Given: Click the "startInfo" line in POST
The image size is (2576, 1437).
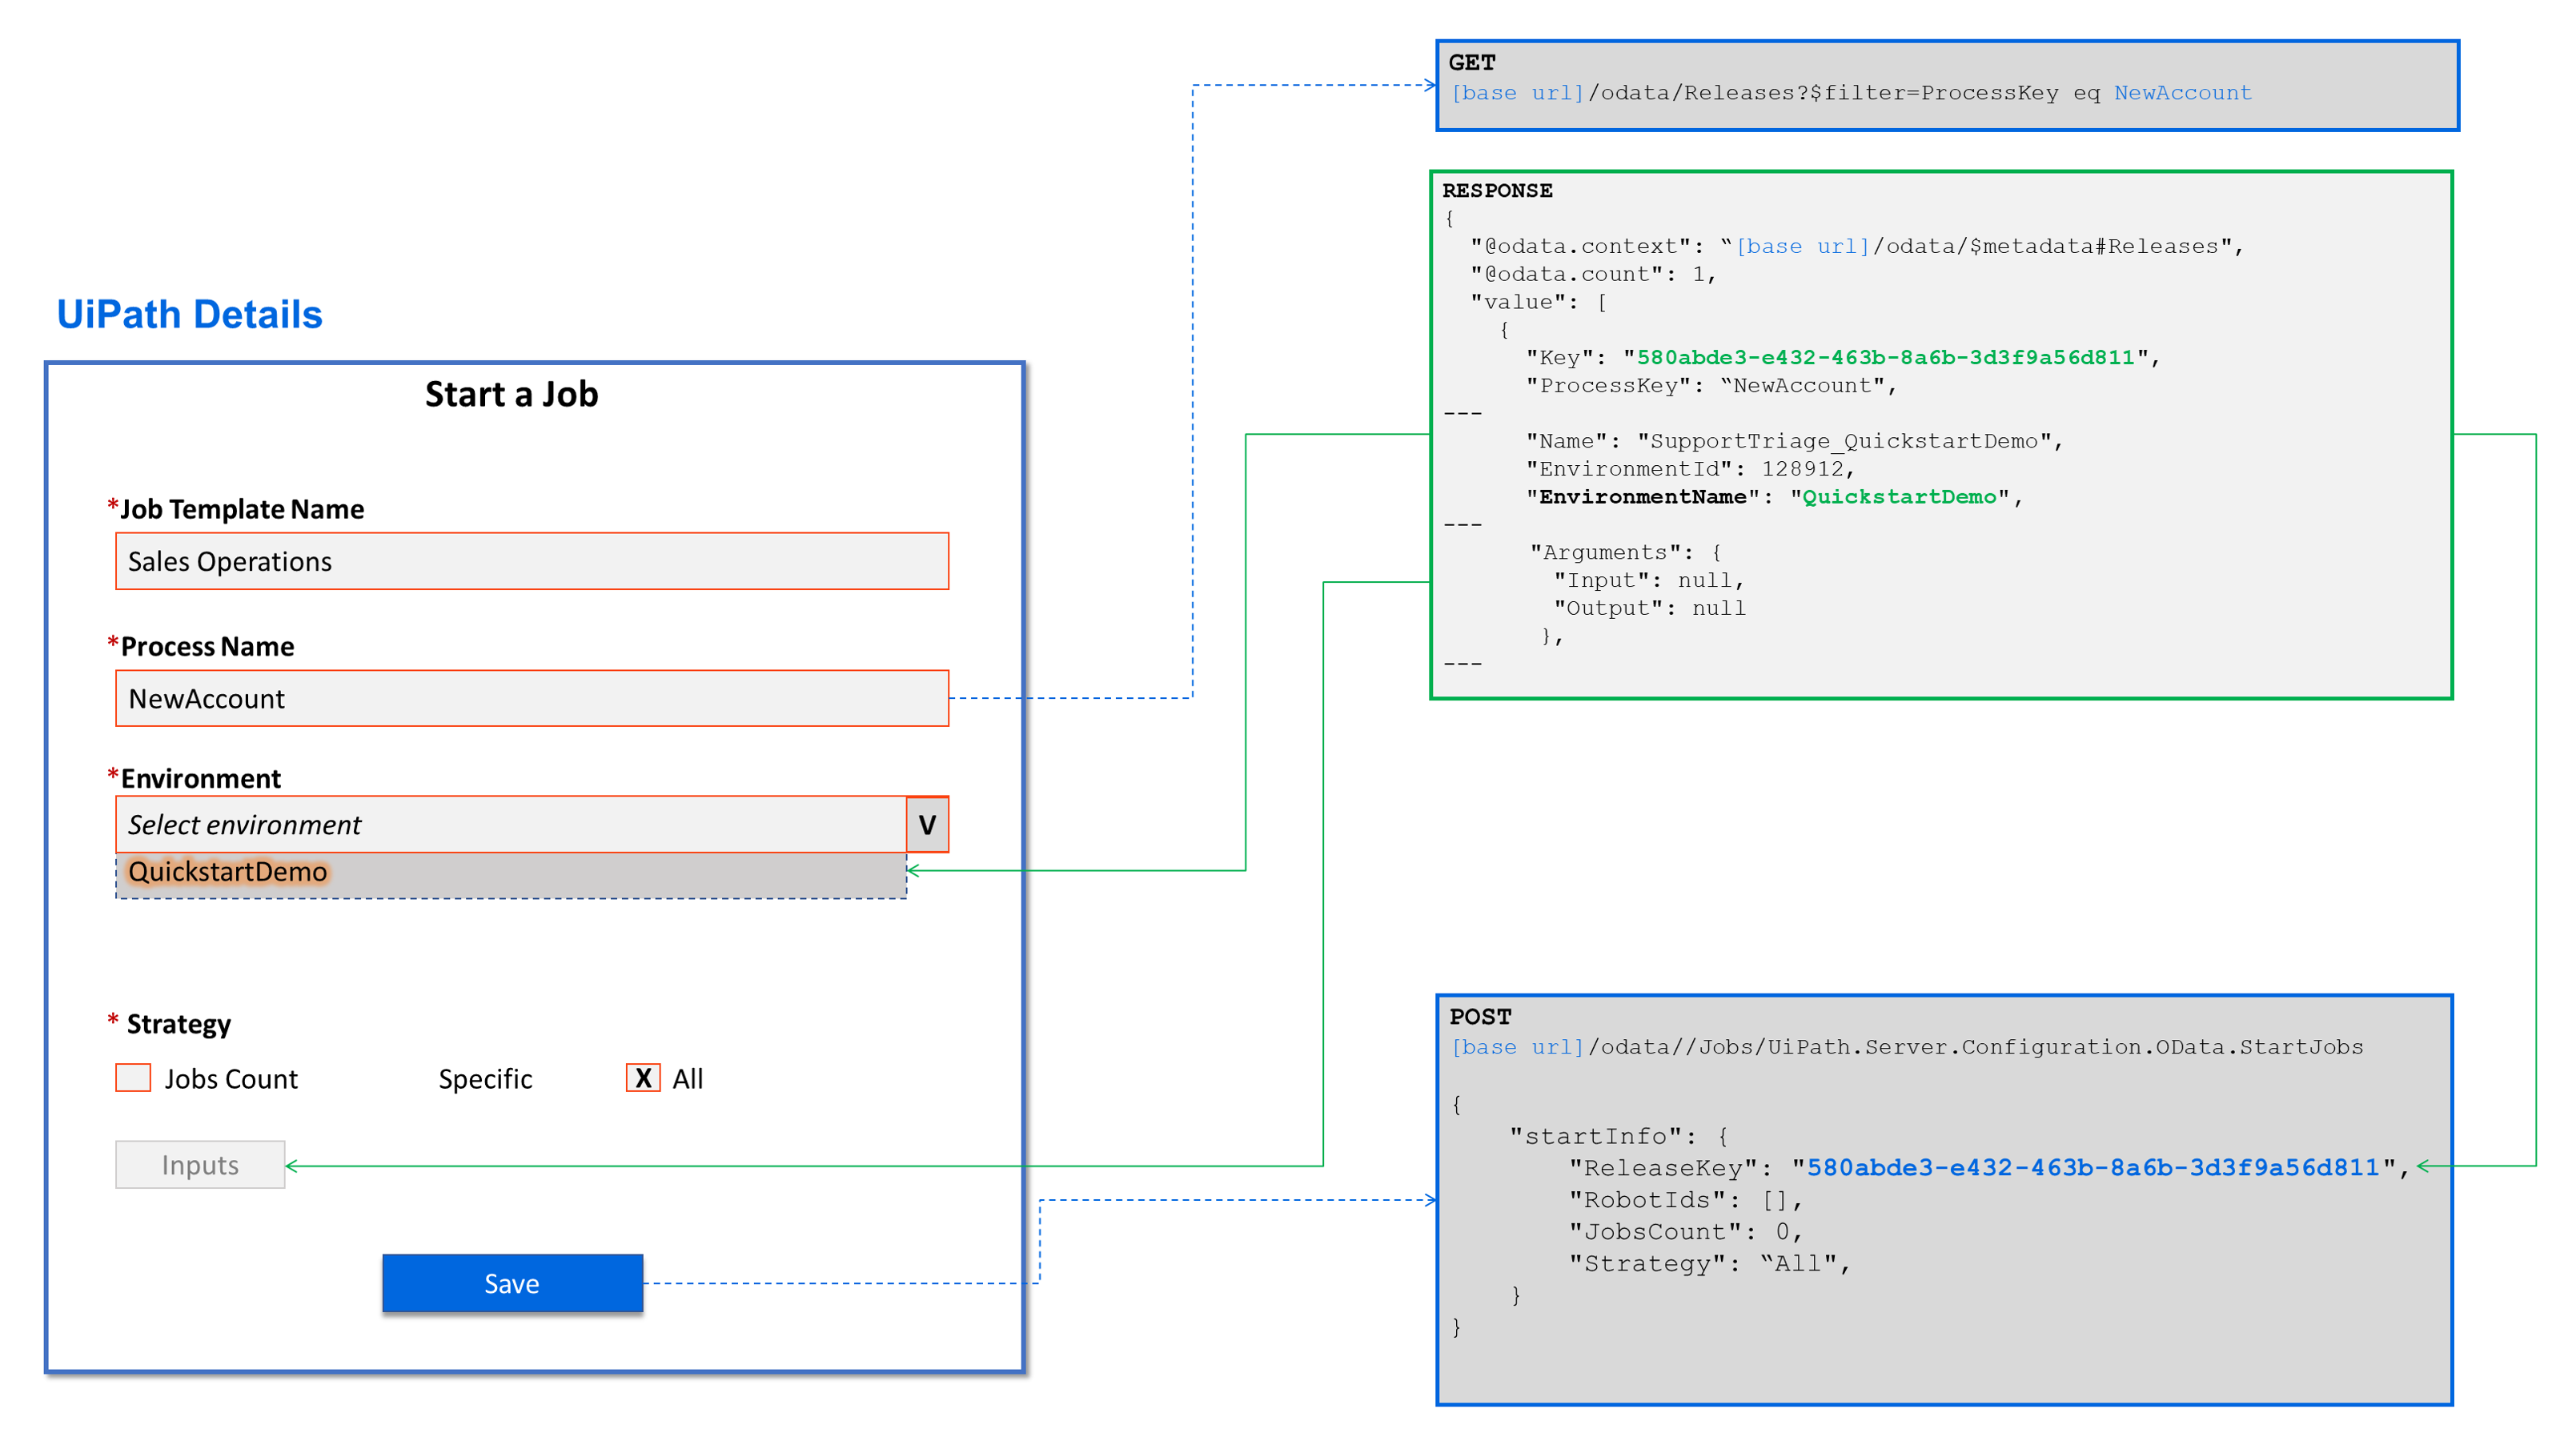Looking at the screenshot, I should pyautogui.click(x=1619, y=1136).
